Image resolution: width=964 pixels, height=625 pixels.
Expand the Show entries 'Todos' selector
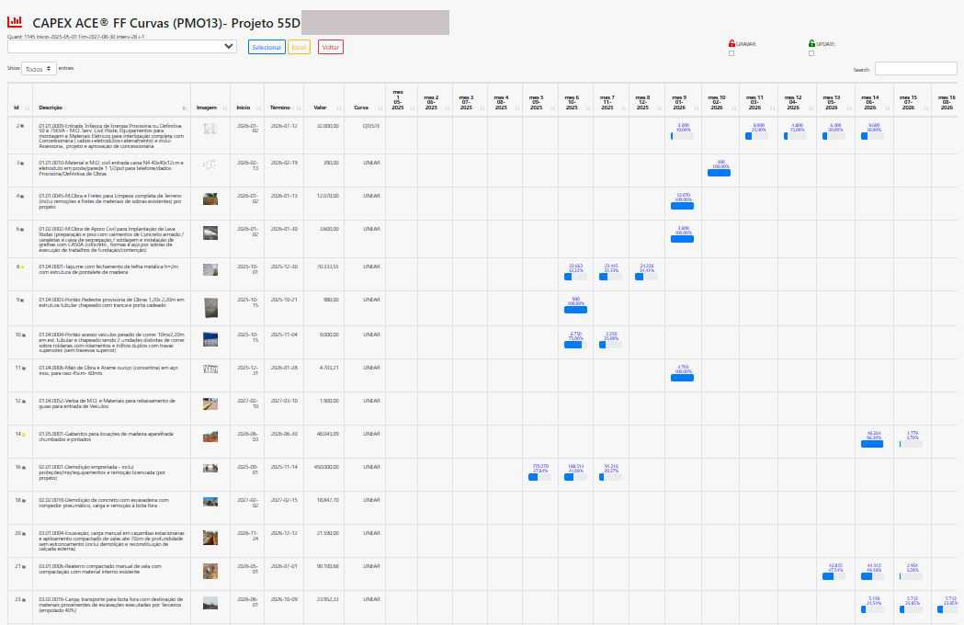pos(39,69)
